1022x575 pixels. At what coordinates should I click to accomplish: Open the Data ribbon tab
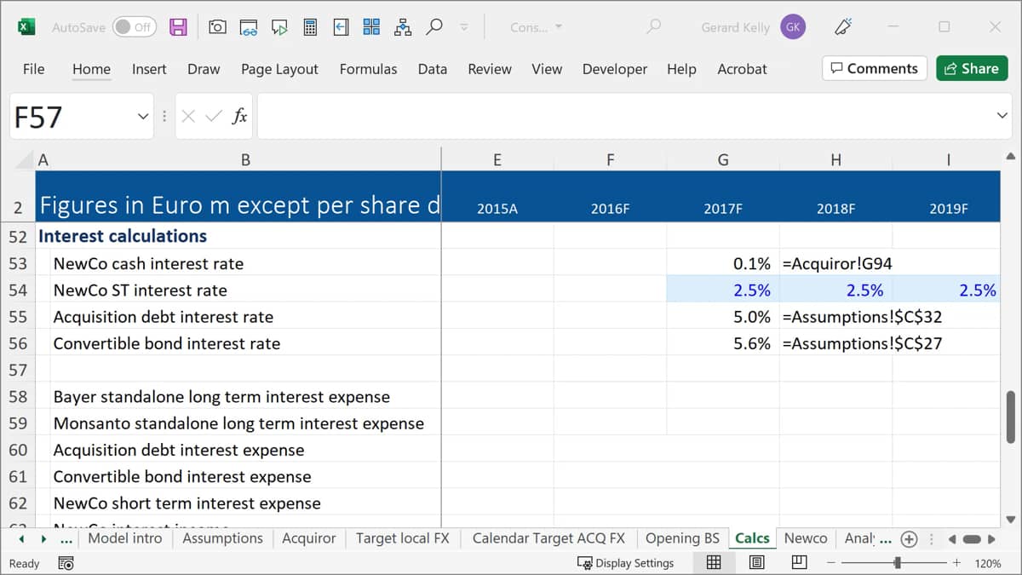[x=433, y=69]
